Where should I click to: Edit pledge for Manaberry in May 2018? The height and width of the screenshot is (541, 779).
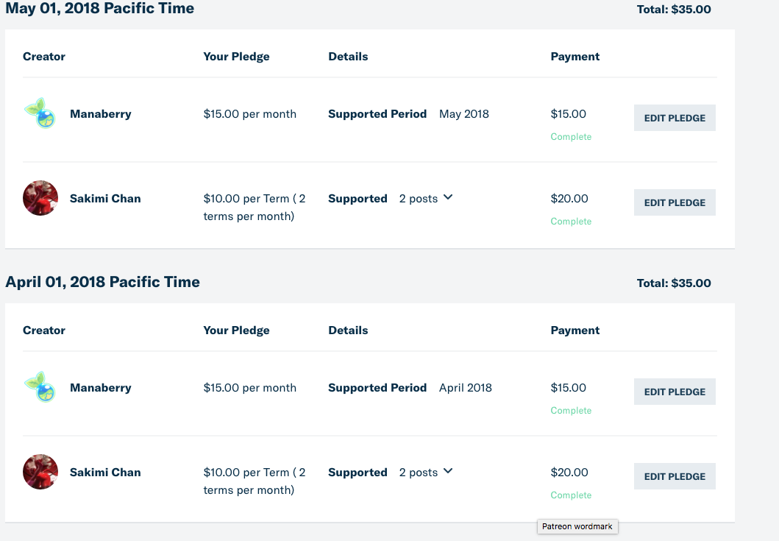[x=675, y=118]
